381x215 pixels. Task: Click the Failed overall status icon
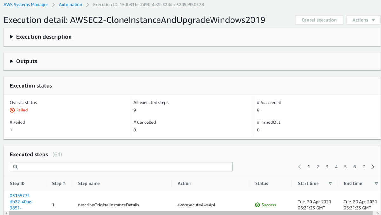[12, 110]
